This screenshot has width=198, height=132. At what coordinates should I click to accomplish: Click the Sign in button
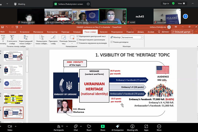(x=166, y=3)
